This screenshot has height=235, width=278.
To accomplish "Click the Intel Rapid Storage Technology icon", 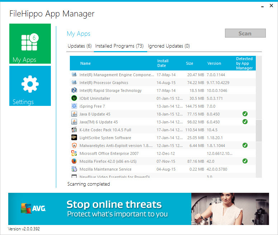I will pyautogui.click(x=74, y=90).
